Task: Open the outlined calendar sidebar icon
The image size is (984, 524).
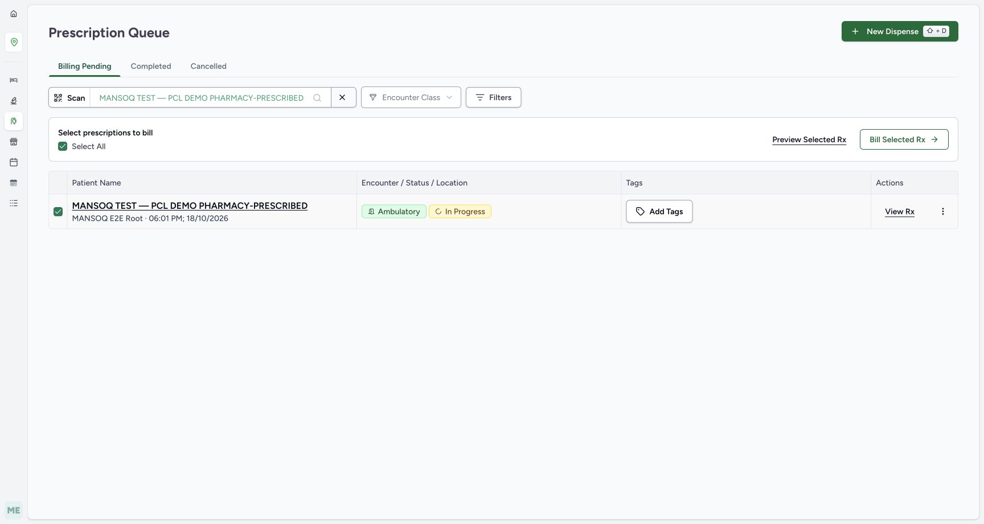Action: [14, 162]
